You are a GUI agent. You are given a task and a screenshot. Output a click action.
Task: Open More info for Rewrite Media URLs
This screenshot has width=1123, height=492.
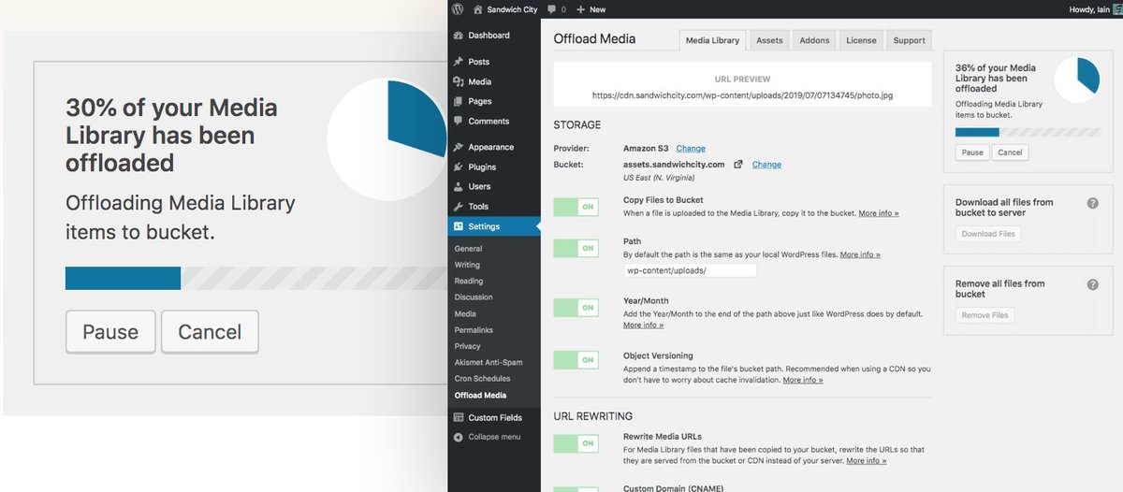(x=867, y=461)
